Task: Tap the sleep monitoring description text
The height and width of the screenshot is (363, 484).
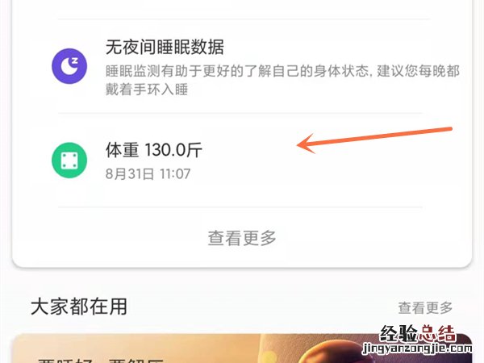Action: pyautogui.click(x=282, y=80)
